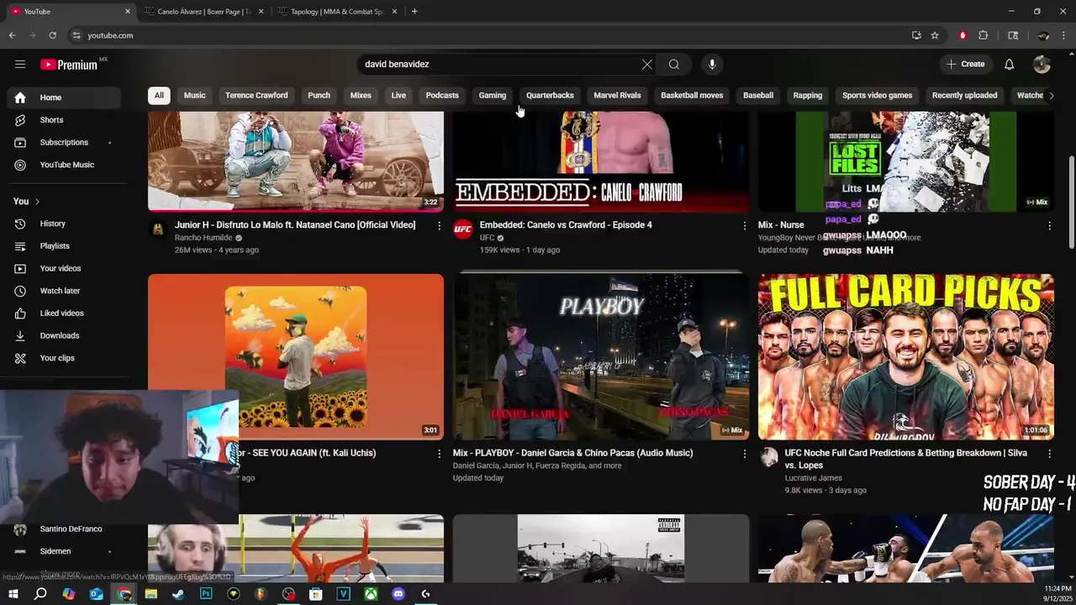This screenshot has height=605, width=1076.
Task: Open the YouTube hamburger guide menu
Action: [20, 64]
